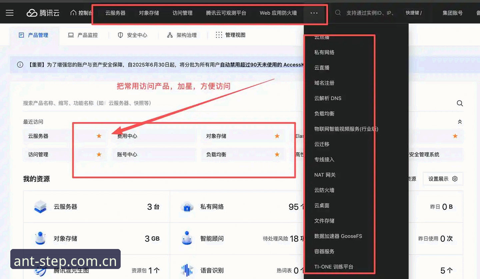Select 文件存储 in dropdown list
Image resolution: width=480 pixels, height=279 pixels.
324,221
